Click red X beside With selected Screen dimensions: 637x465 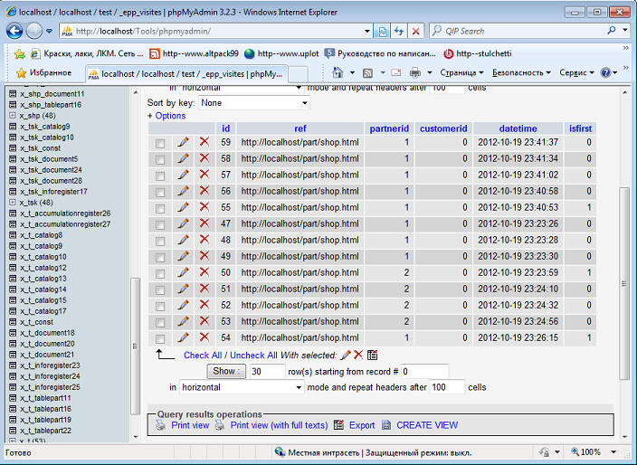358,355
